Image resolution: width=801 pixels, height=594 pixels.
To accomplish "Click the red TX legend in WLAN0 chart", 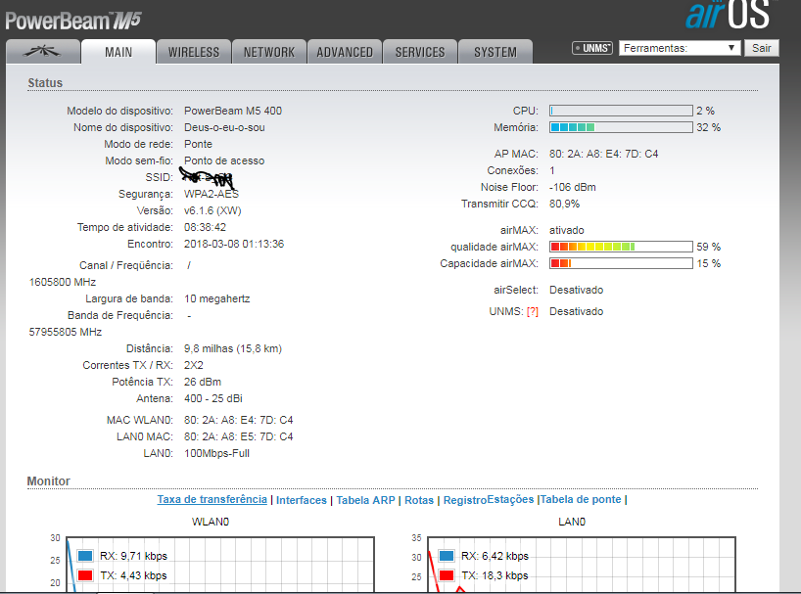I will (x=85, y=575).
